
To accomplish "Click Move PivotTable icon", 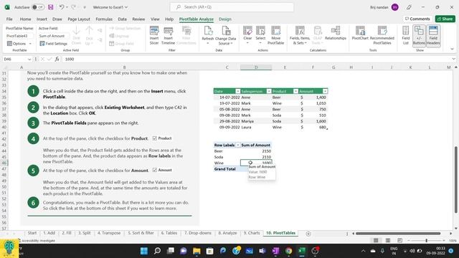I will click(x=275, y=31).
